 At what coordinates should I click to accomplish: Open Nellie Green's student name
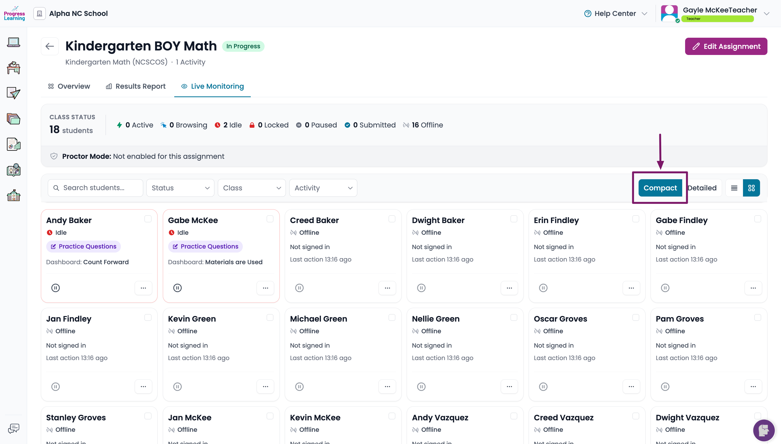[435, 319]
